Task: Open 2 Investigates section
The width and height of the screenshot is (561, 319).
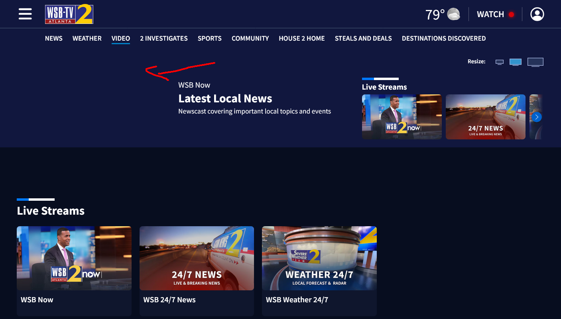Action: (164, 38)
